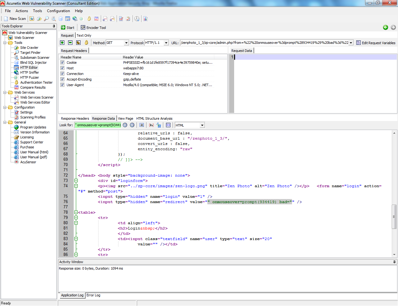Screen dimensions: 398x306
Task: Open HTTP Editor toolbar icon
Action: [x=68, y=19]
